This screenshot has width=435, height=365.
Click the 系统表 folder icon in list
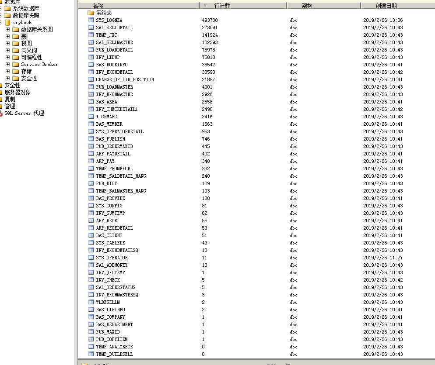(91, 13)
